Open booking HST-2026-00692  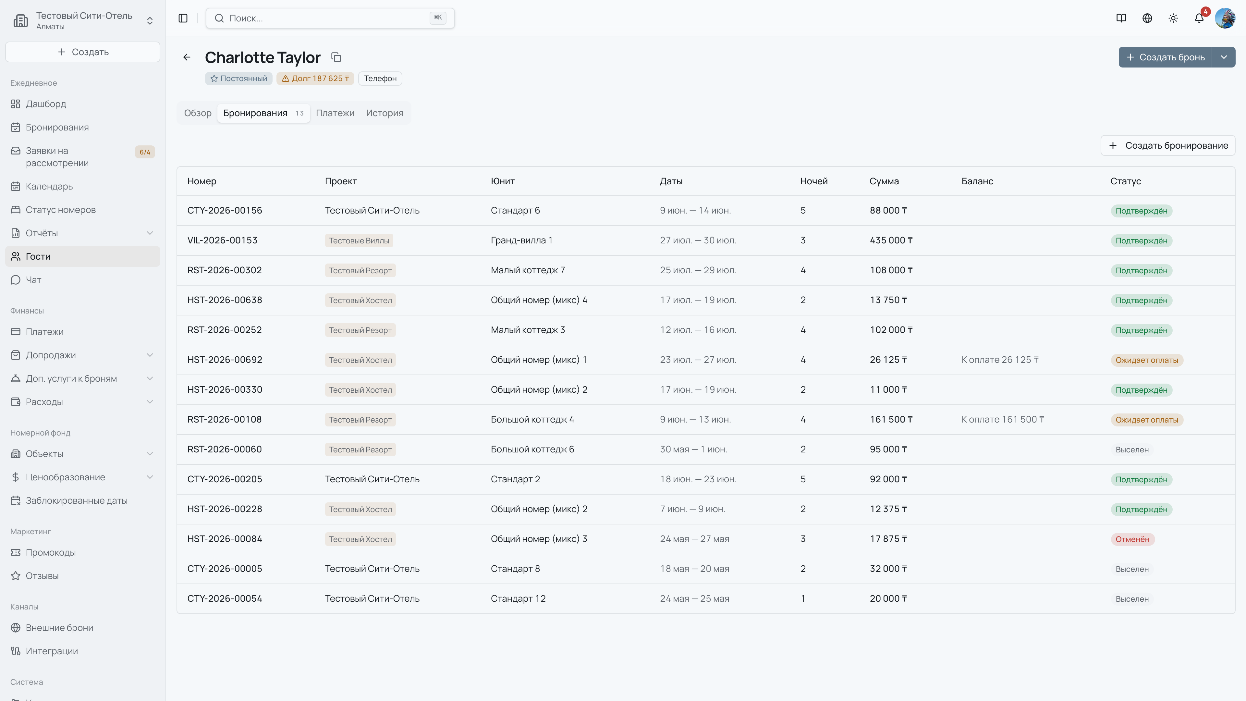tap(225, 360)
